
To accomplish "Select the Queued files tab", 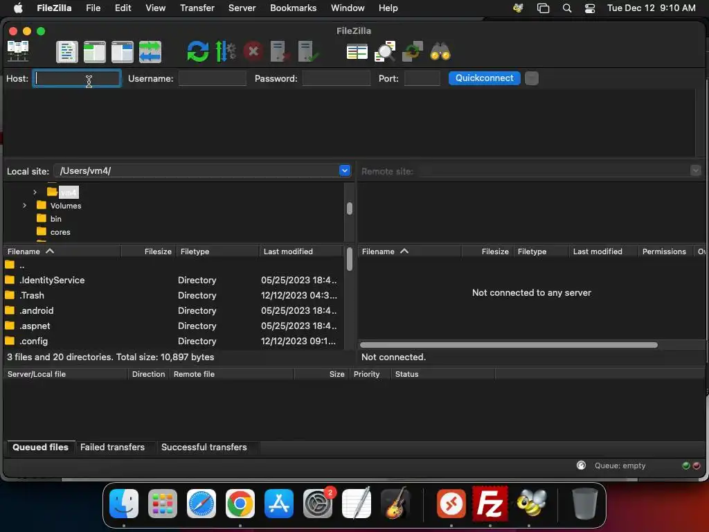I will [x=40, y=447].
